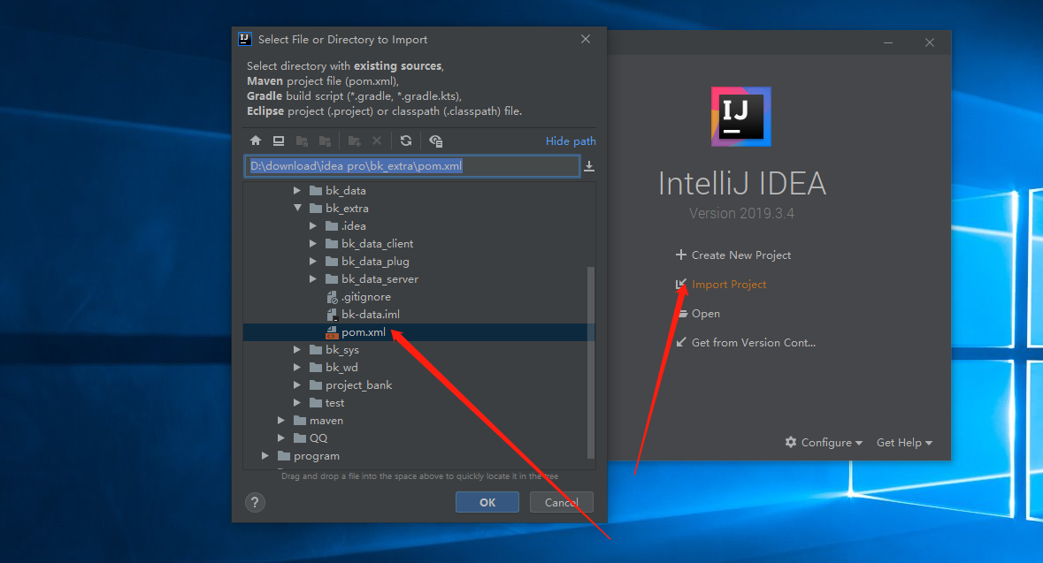Jump to Desktop directory icon

coord(279,141)
